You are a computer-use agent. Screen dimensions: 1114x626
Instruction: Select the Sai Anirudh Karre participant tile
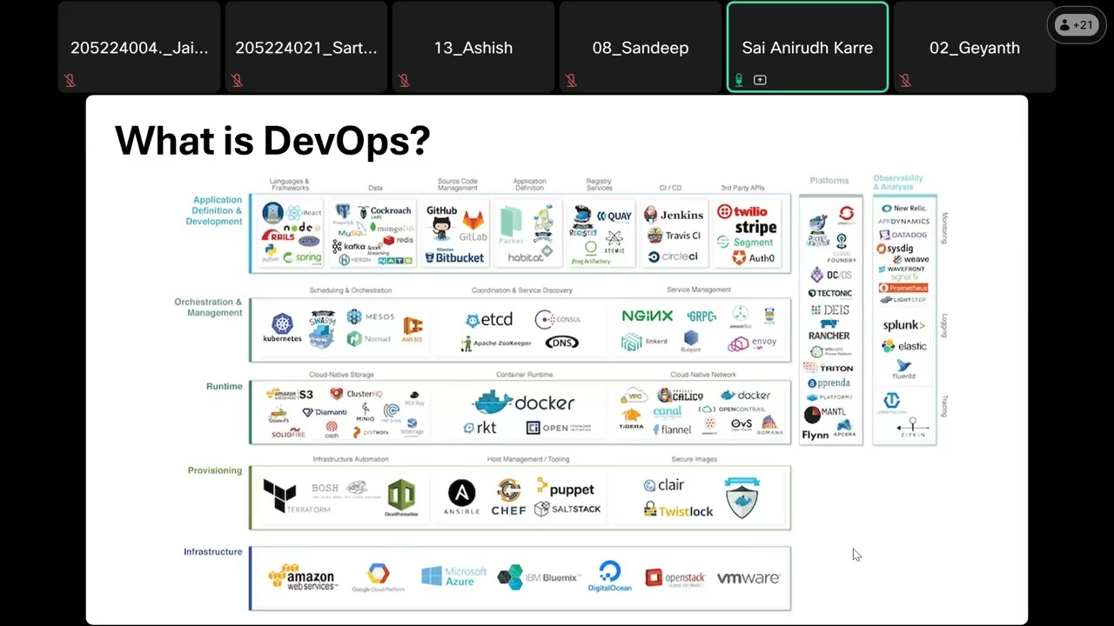coord(808,47)
